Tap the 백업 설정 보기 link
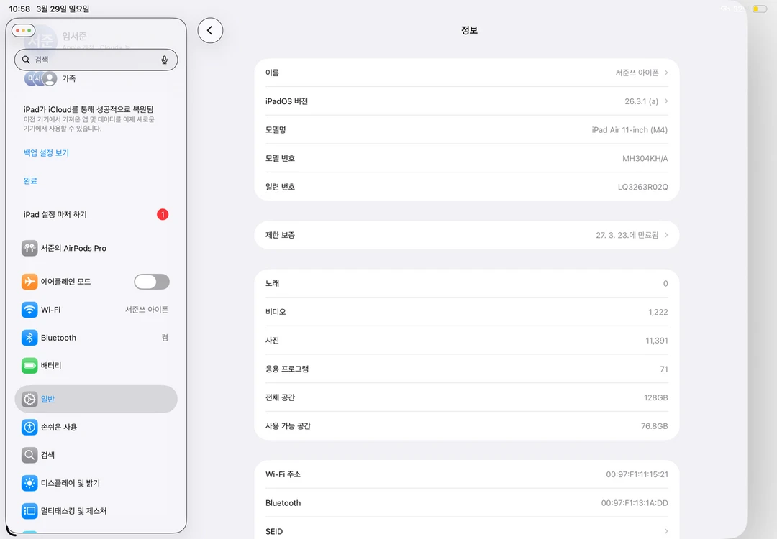Image resolution: width=777 pixels, height=539 pixels. 46,153
